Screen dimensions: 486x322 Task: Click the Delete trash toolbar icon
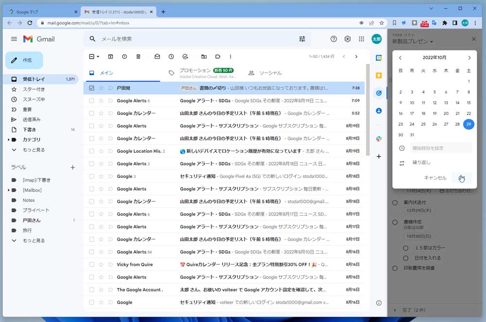[138, 57]
